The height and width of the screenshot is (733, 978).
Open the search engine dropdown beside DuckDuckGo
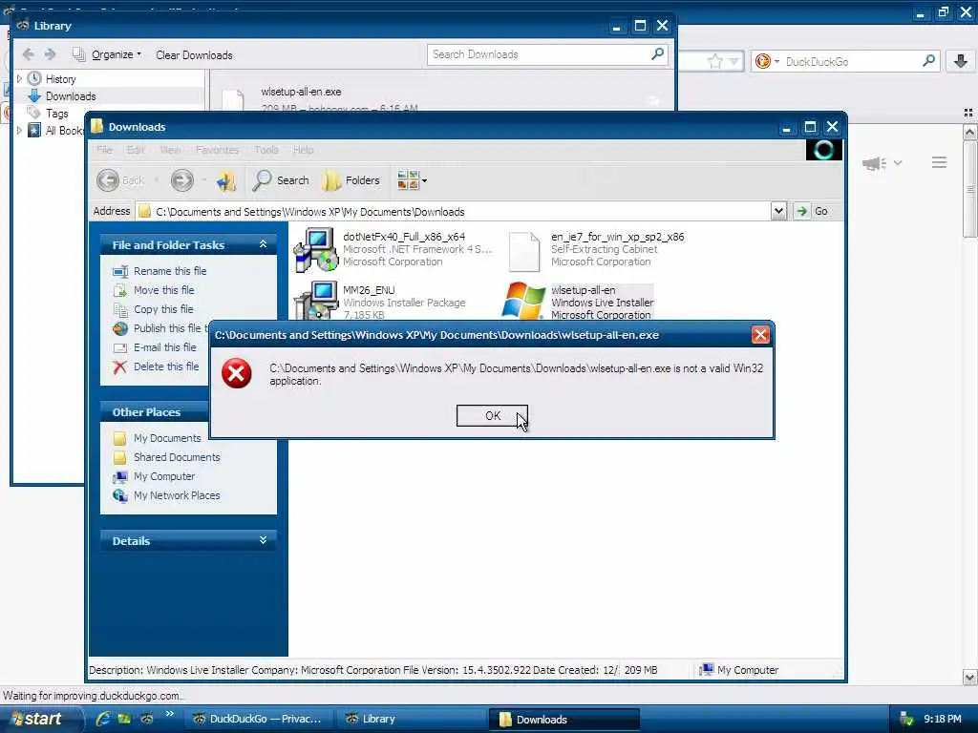767,61
